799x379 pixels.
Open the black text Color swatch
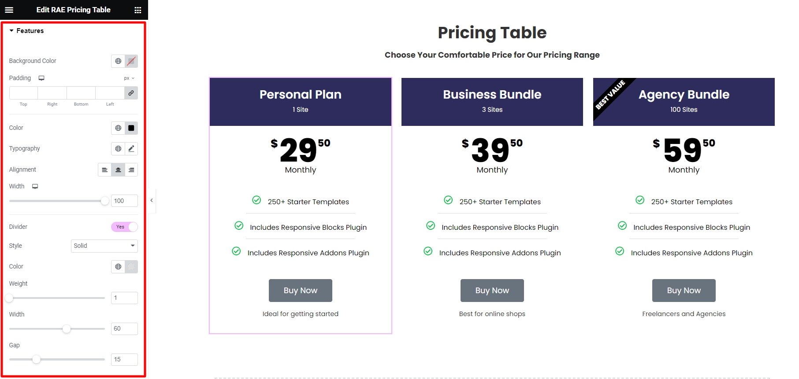pyautogui.click(x=131, y=128)
